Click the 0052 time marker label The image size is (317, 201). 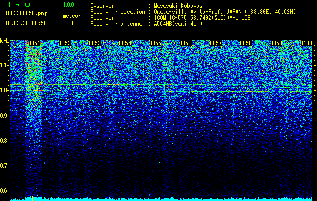click(65, 43)
